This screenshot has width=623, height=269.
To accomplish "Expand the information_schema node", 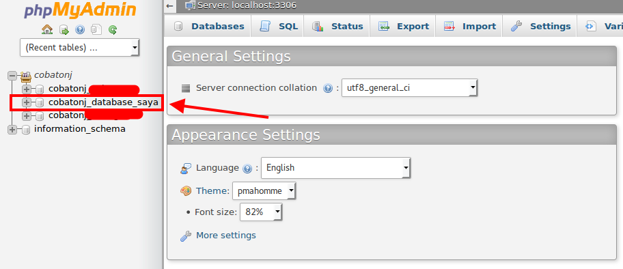I will pos(12,130).
